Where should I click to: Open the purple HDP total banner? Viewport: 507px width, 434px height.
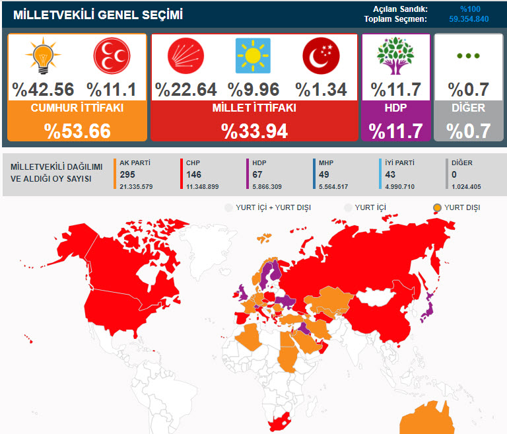click(396, 121)
